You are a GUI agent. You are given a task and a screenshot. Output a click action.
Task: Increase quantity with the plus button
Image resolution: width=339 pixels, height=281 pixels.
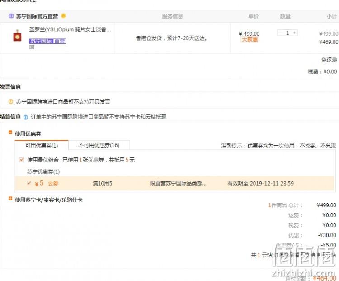[294, 33]
